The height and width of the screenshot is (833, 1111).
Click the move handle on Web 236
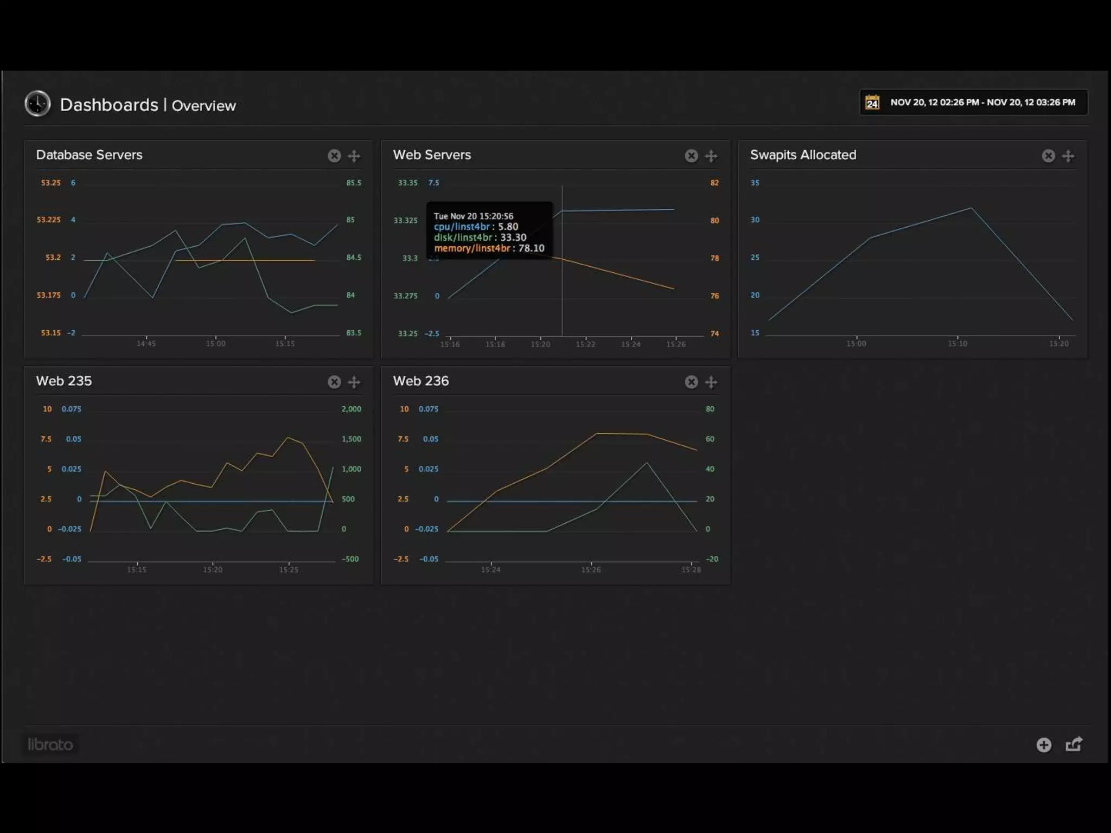711,382
